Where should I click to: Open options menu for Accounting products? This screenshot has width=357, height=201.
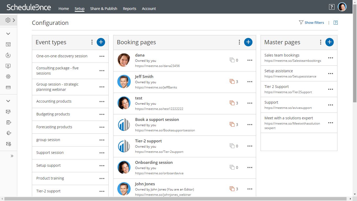pyautogui.click(x=102, y=102)
